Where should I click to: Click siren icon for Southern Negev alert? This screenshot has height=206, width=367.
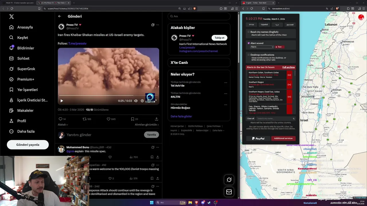(x=289, y=85)
